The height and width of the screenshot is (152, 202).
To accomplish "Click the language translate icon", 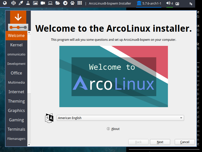I will pyautogui.click(x=49, y=118).
